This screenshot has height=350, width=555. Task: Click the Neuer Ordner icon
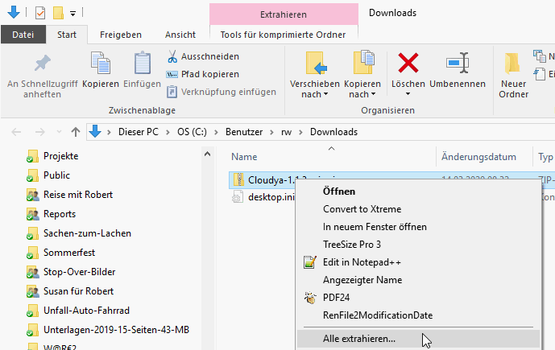pos(513,64)
